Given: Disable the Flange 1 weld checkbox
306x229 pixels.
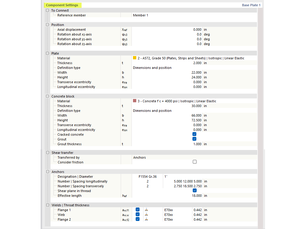Looking at the screenshot, I should tap(137, 210).
